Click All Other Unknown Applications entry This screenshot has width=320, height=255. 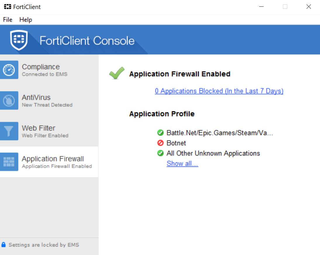(213, 153)
